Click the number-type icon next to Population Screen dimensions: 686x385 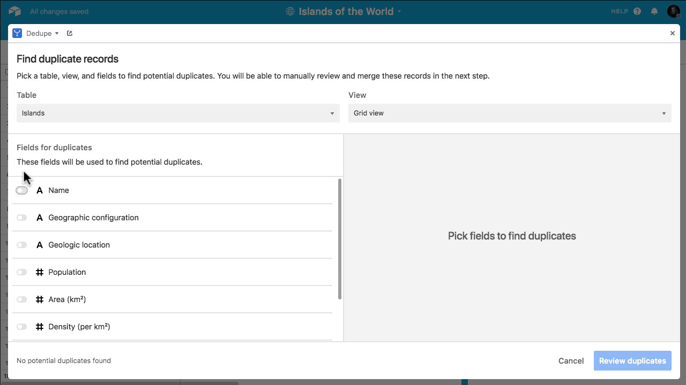(x=39, y=272)
